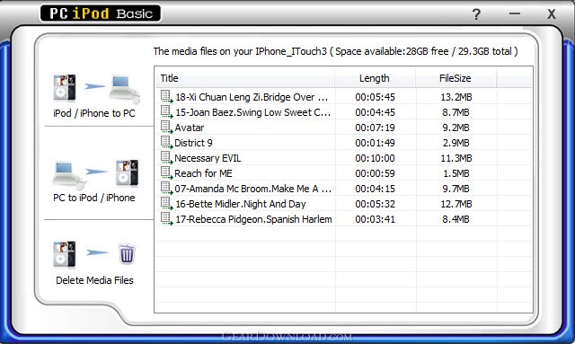Click the file size 11.3MB
This screenshot has width=575, height=344.
tap(456, 158)
